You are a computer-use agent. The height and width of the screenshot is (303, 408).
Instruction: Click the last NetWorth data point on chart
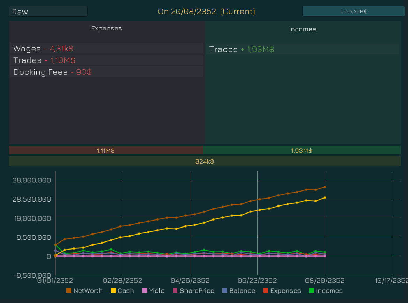pos(325,187)
